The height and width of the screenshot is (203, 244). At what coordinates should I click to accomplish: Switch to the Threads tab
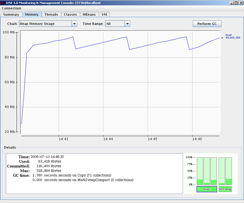point(51,14)
